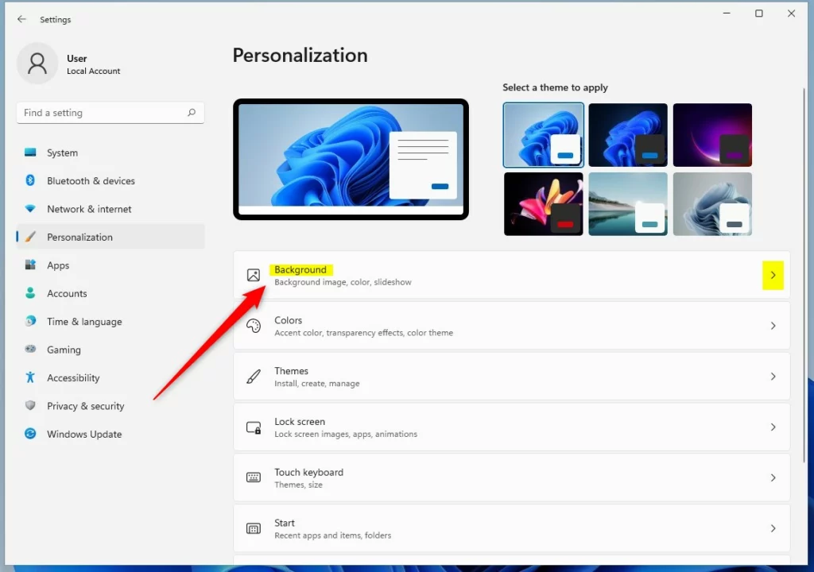Click the Colors row title text

[x=288, y=320]
